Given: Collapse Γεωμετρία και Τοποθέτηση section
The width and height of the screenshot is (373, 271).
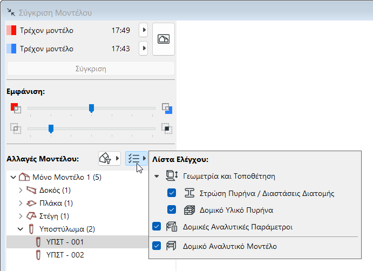Looking at the screenshot, I should click(x=157, y=177).
